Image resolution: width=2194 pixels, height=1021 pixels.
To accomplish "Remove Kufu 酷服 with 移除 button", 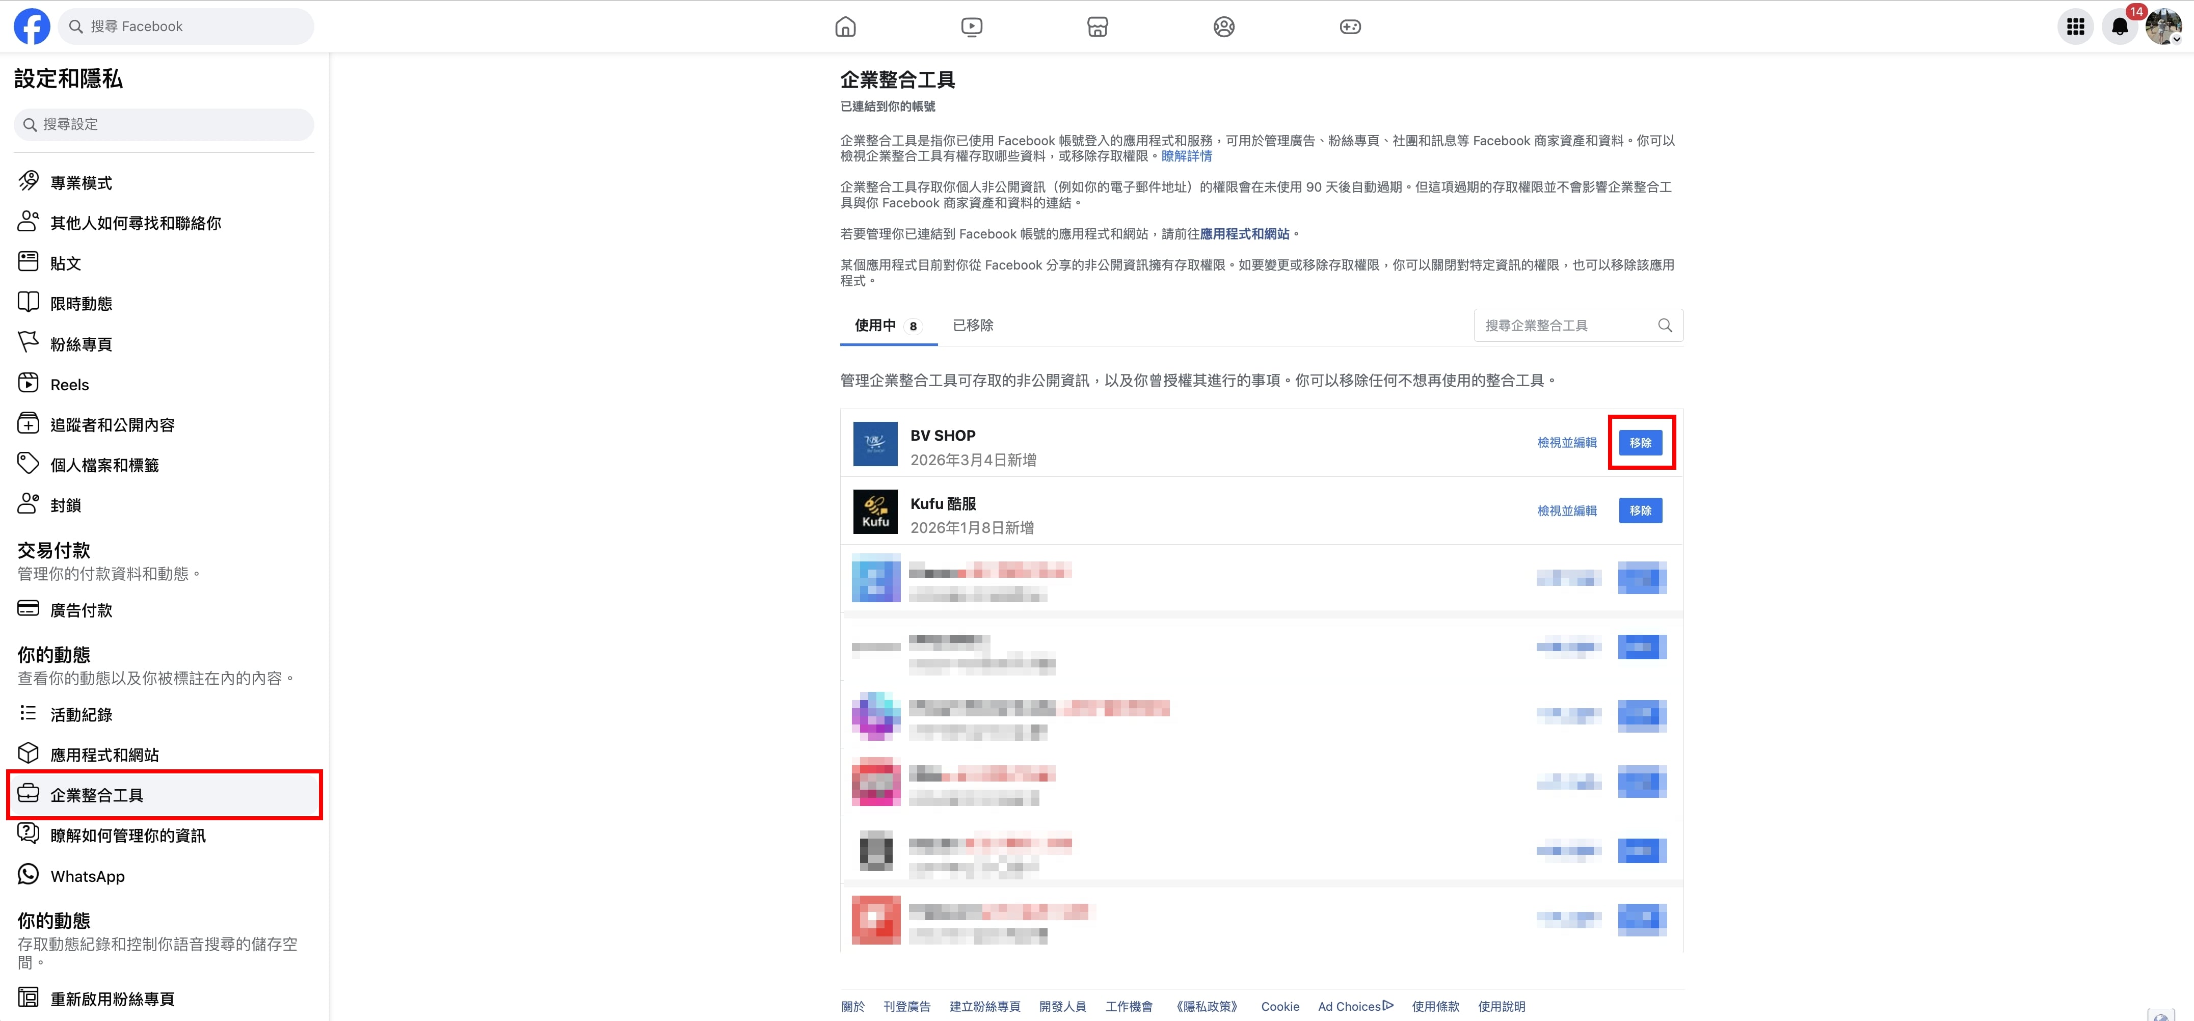I will tap(1640, 511).
